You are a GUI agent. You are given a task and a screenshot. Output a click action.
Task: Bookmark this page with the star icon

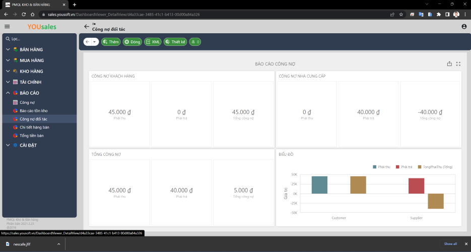click(x=400, y=15)
